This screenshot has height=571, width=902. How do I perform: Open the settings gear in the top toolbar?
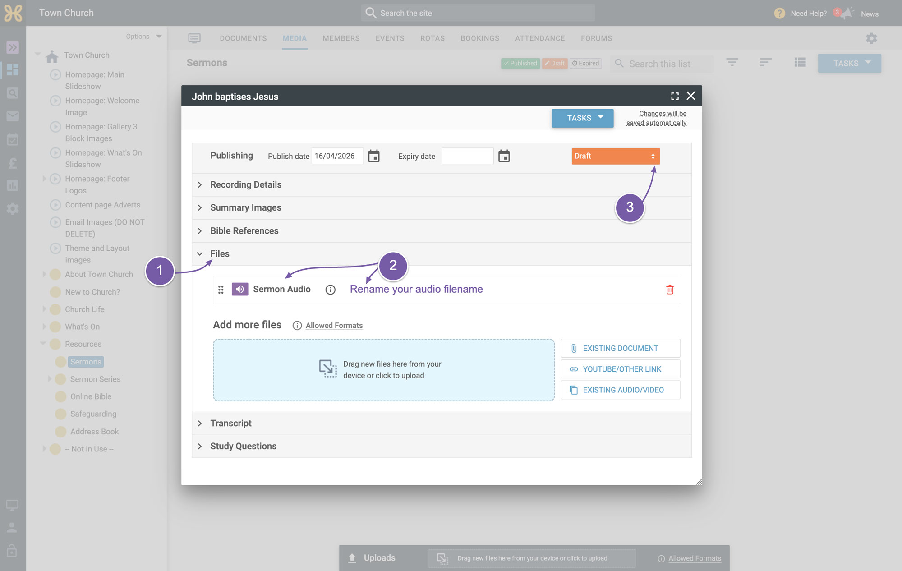pyautogui.click(x=871, y=38)
